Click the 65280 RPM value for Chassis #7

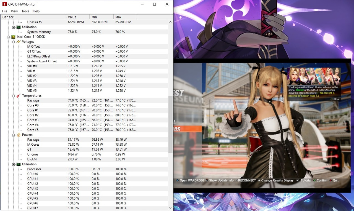[x=76, y=22]
